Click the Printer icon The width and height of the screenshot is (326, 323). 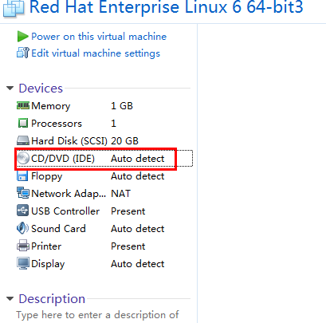click(x=23, y=246)
